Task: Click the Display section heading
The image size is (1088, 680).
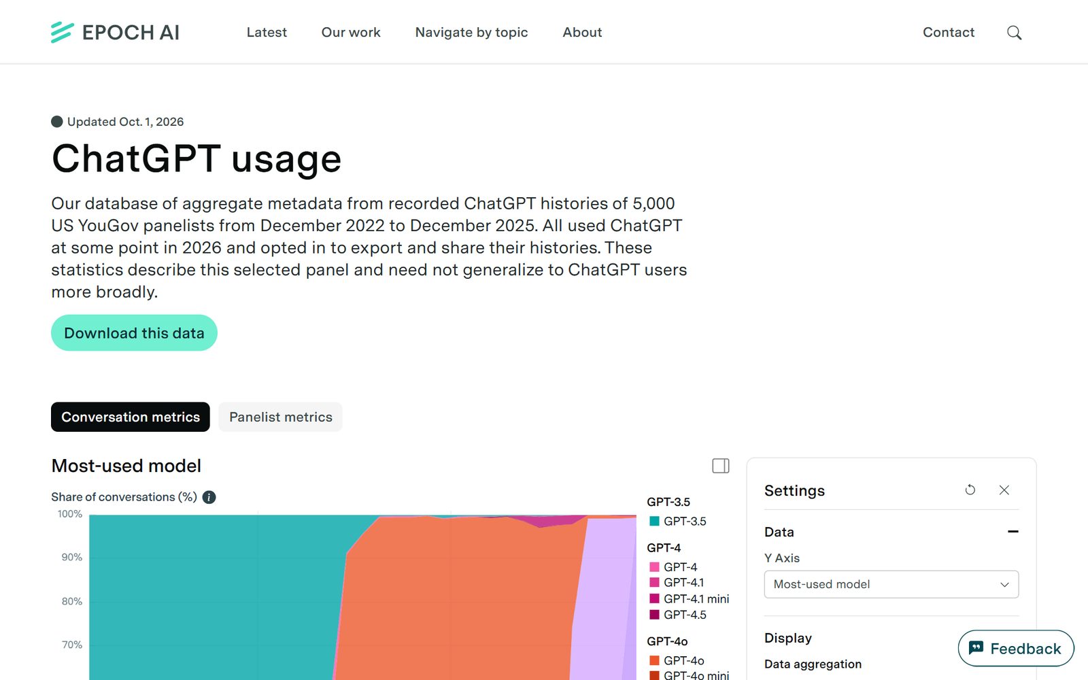Action: pyautogui.click(x=788, y=638)
